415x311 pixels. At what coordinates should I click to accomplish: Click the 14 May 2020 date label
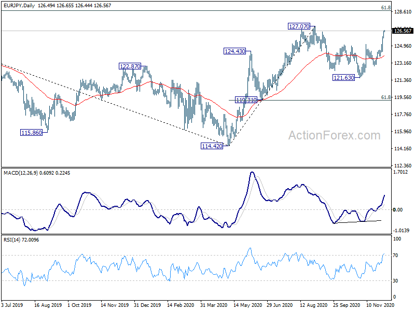(248, 305)
